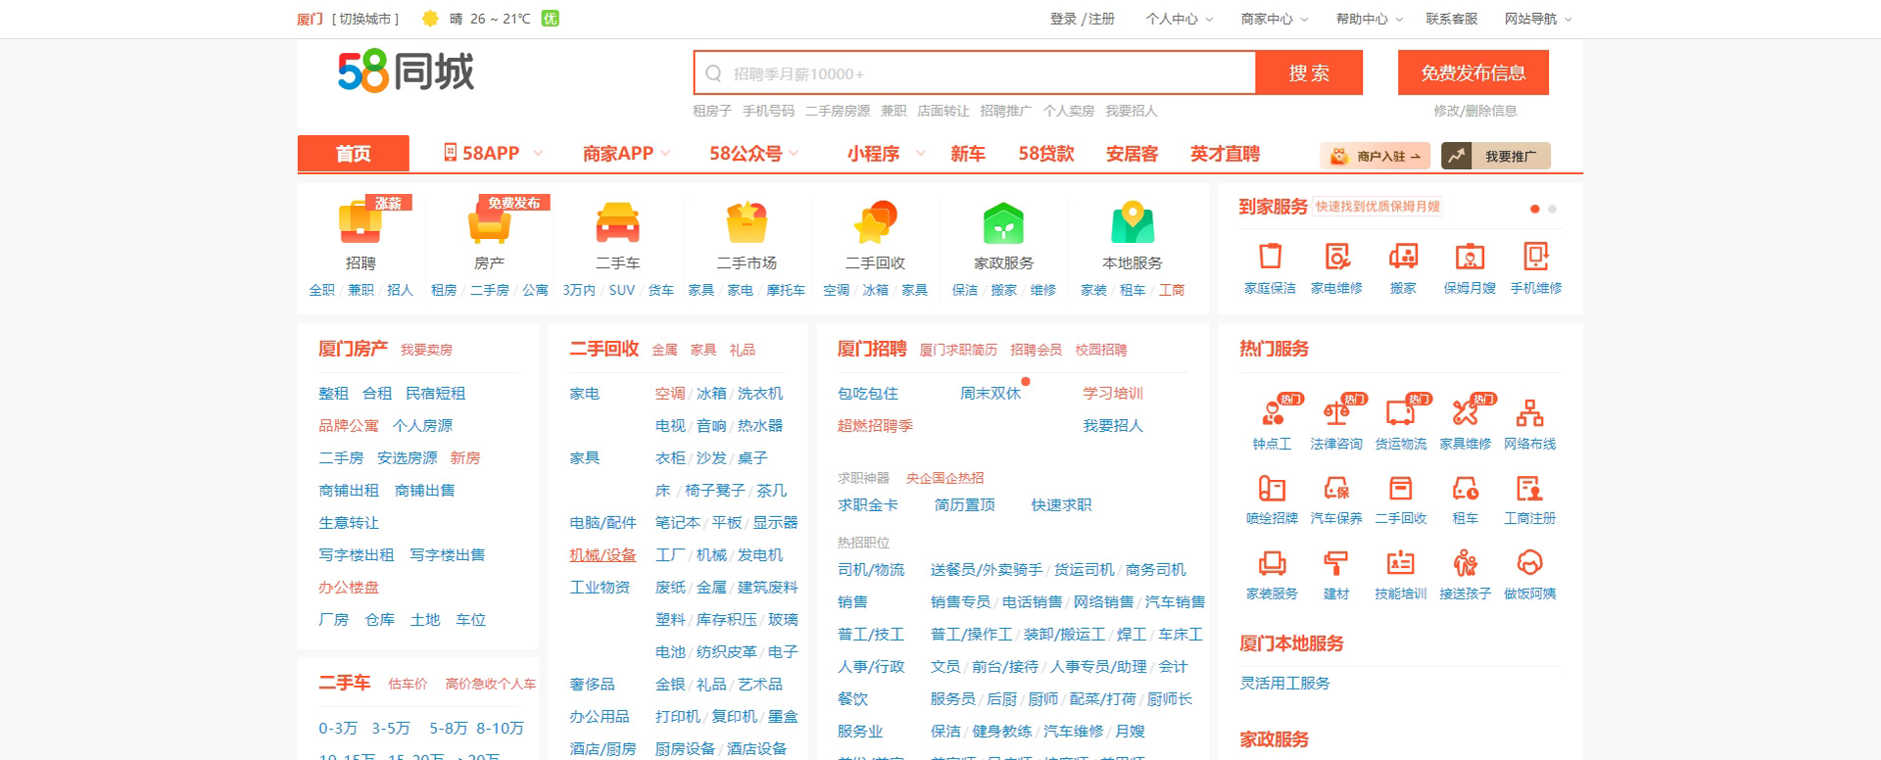The width and height of the screenshot is (1881, 760).
Task: Expand the 帮助中心 dropdown
Action: coord(1370,19)
